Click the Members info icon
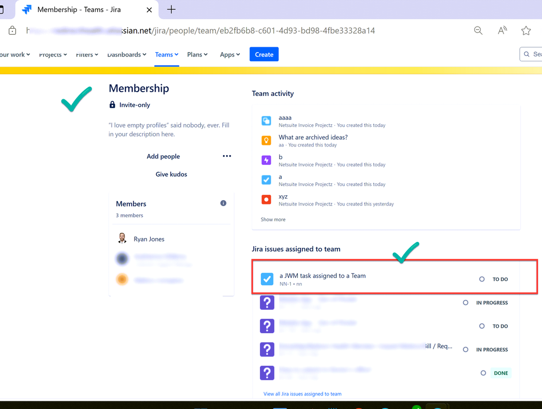The width and height of the screenshot is (542, 409). tap(224, 203)
